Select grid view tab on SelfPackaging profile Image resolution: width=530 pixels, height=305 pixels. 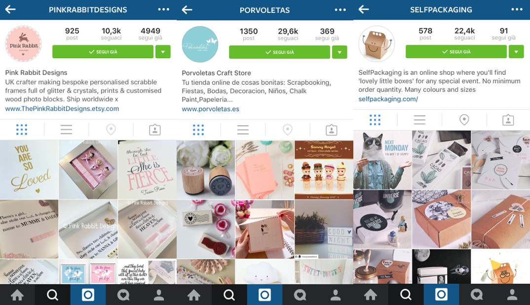tap(375, 120)
